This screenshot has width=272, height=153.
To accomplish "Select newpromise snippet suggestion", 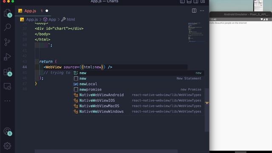I will [x=138, y=90].
